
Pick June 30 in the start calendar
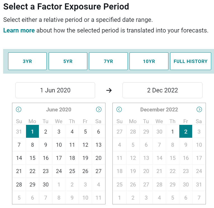point(46,184)
